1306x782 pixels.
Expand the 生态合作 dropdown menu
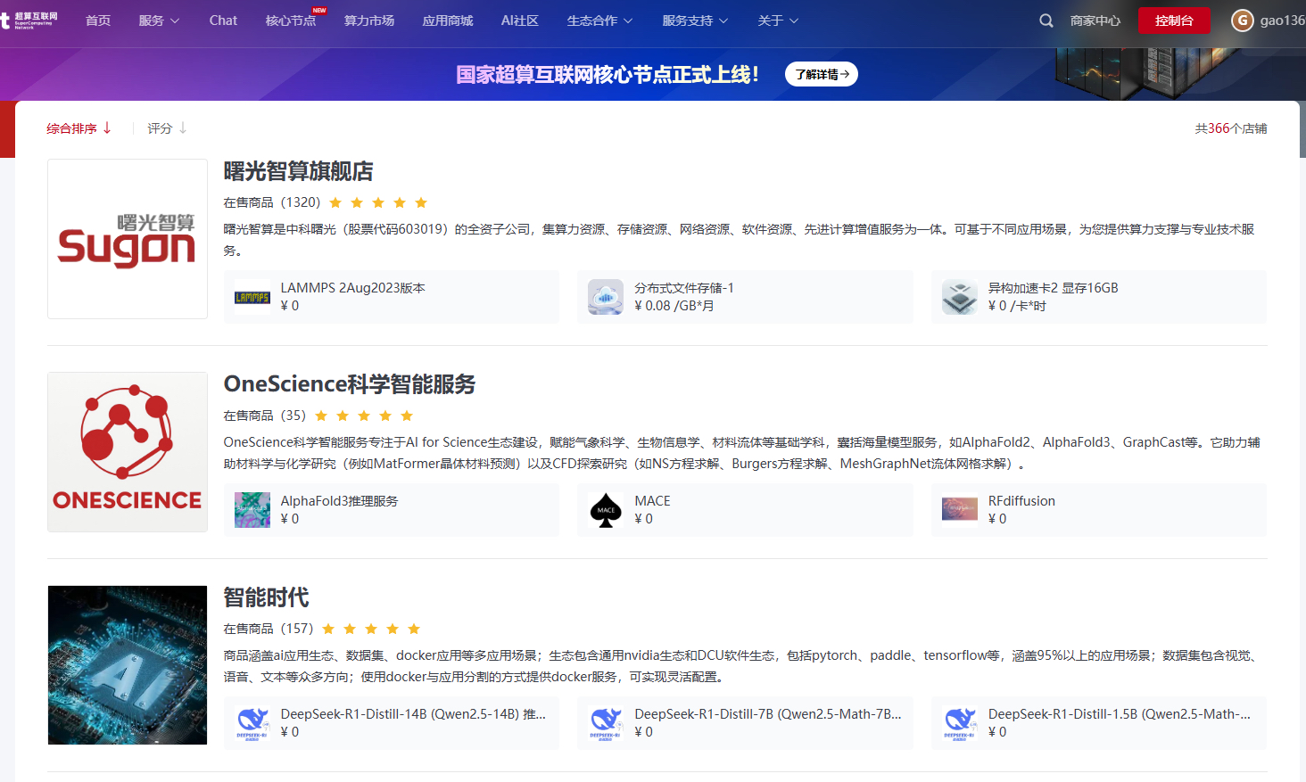coord(599,21)
